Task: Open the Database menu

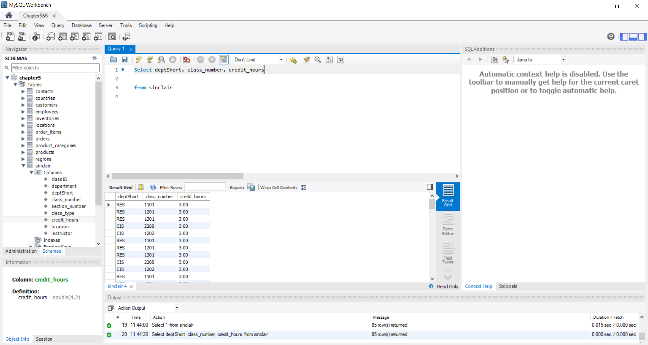Action: [82, 25]
